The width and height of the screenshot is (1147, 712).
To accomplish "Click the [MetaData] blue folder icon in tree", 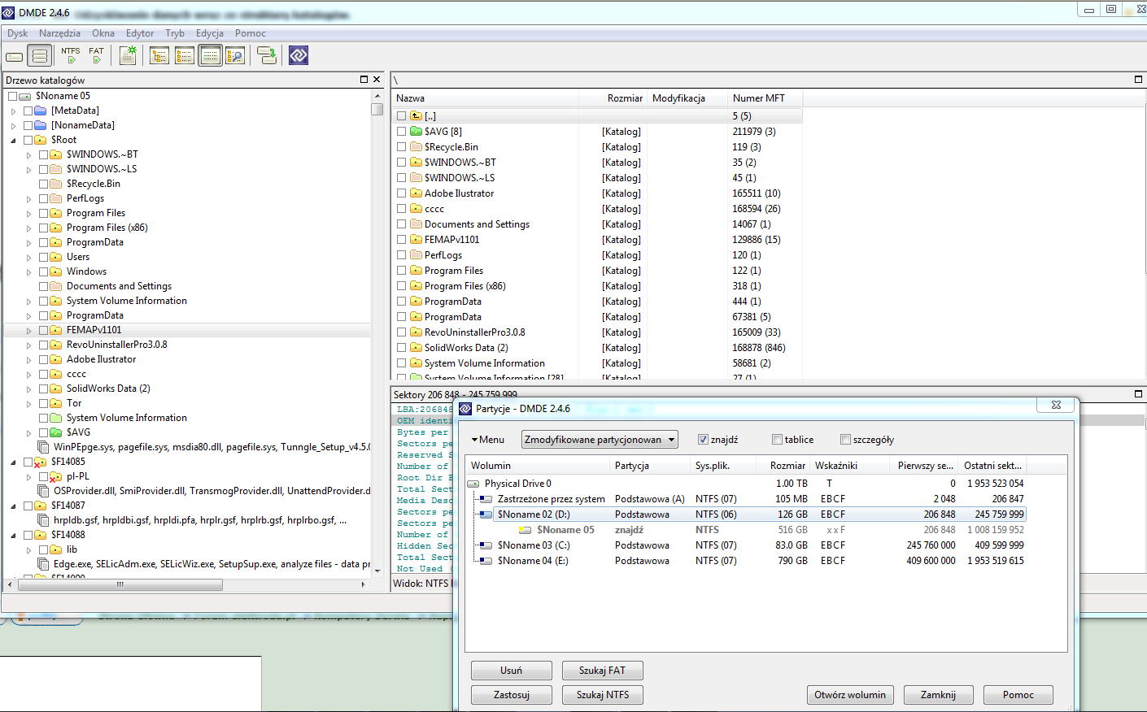I will 41,111.
